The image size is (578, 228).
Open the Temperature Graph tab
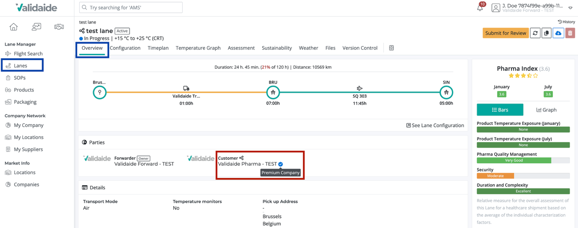pos(198,48)
